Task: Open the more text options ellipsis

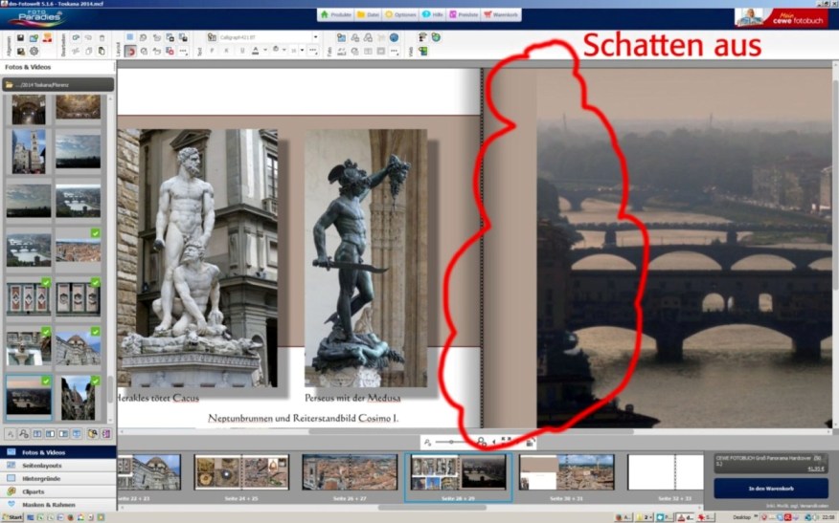Action: [313, 51]
